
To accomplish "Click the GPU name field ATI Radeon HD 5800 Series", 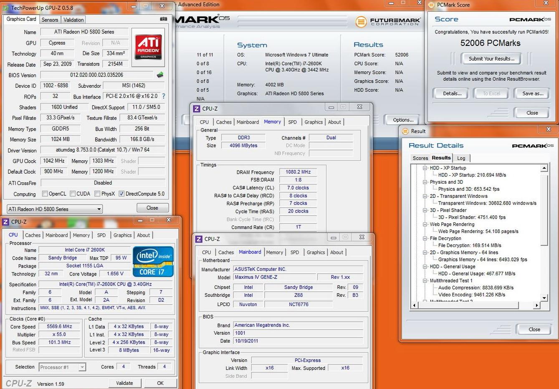I will coord(84,32).
